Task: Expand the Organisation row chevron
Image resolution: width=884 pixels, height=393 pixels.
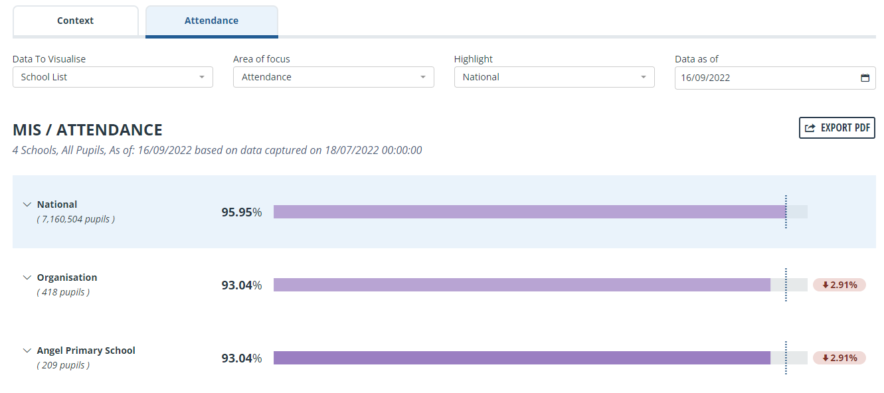Action: coord(27,277)
